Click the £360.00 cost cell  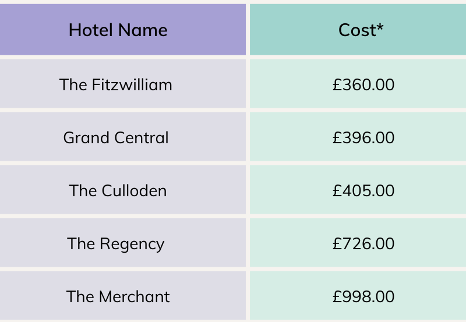[363, 84]
